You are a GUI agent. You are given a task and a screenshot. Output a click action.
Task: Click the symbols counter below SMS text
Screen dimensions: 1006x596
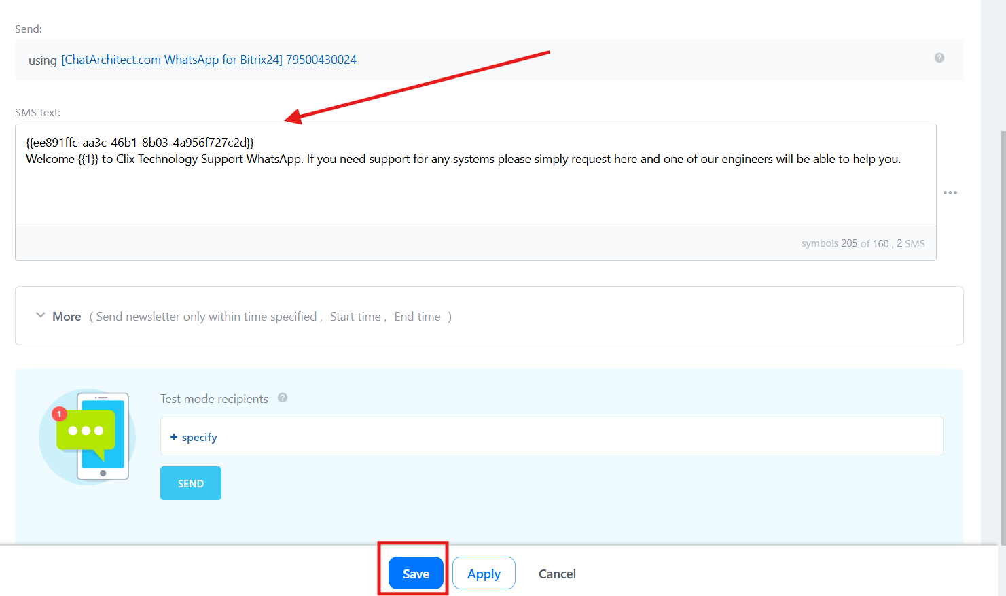(x=862, y=243)
